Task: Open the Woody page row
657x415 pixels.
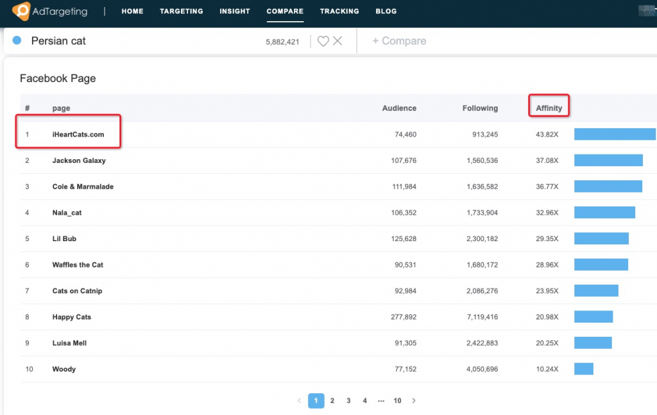Action: point(337,369)
